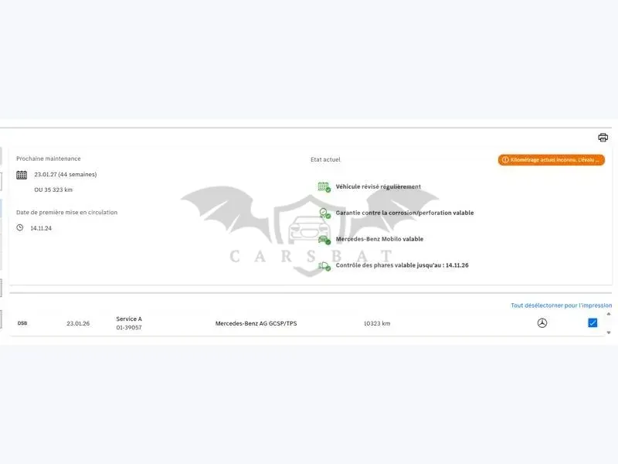
Task: Click 'Mercedes-Benz AG GCSP/TPS' workshop name
Action: pyautogui.click(x=256, y=323)
